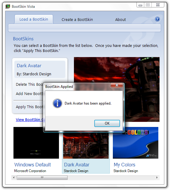
Task: Click the left arrow of horizontal scrollbar
Action: click(x=14, y=178)
